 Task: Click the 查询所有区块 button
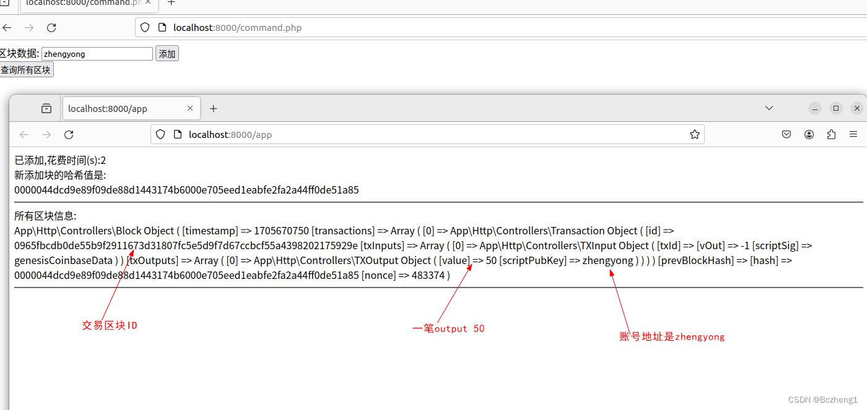tap(27, 69)
